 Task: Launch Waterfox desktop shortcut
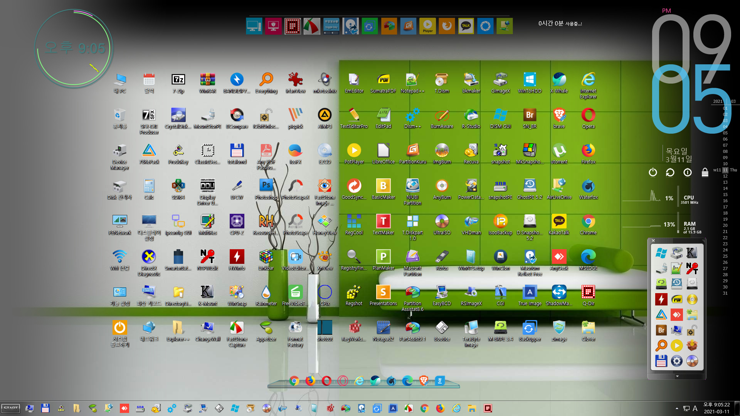coord(588,189)
